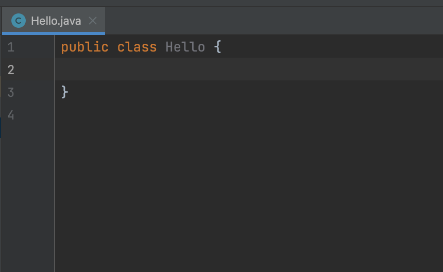Click line number 2 in the gutter
The width and height of the screenshot is (443, 272).
click(11, 70)
